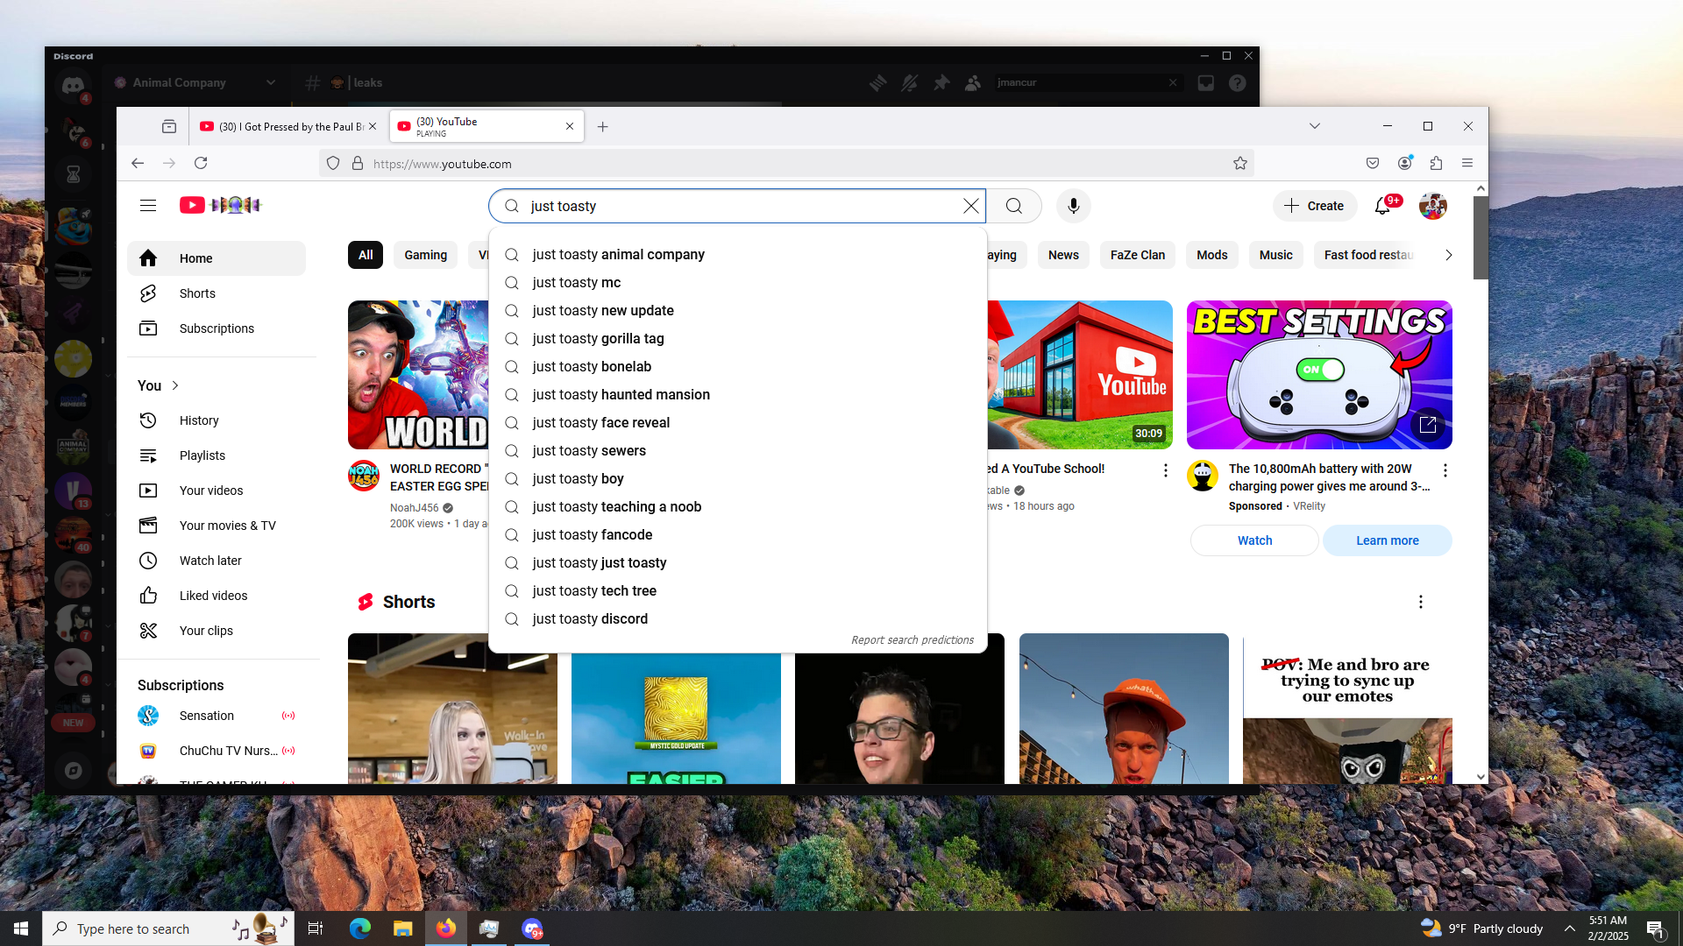Choose 'just toasty face reveal' suggestion
This screenshot has height=946, width=1683.
click(600, 423)
